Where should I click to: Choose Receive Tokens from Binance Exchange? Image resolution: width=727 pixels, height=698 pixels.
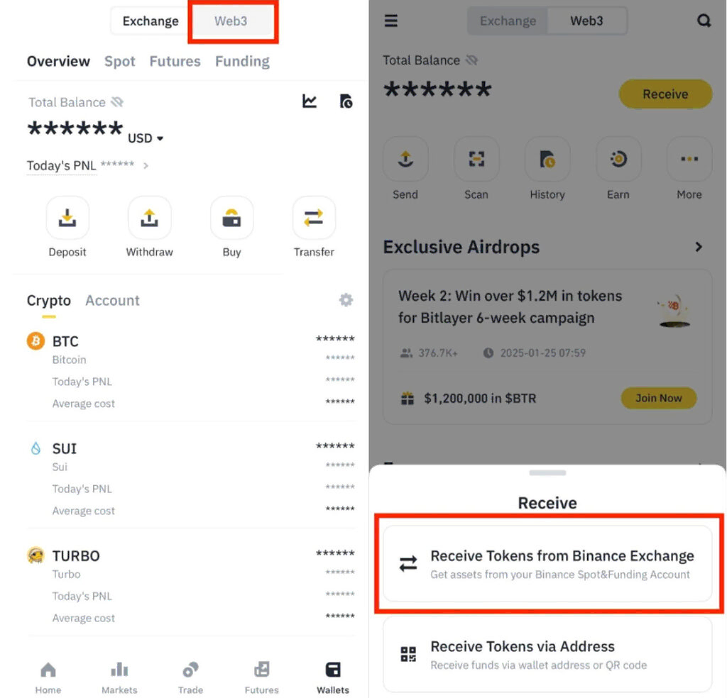547,563
